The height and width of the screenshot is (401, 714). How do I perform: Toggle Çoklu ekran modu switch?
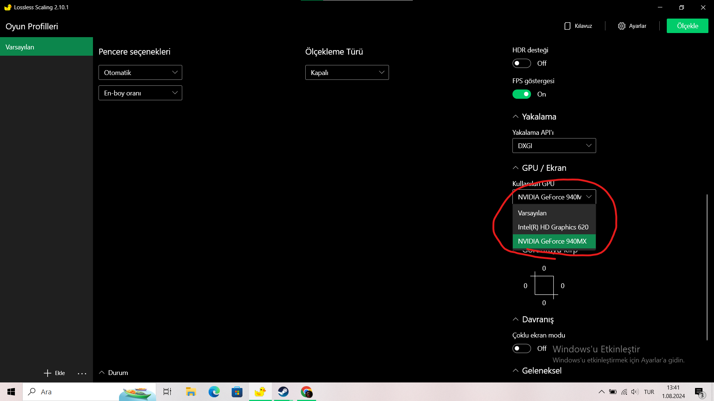tap(521, 349)
